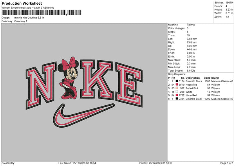Click the Stop Sequence heading
Image resolution: width=235 pixels, height=166 pixels.
coord(177,74)
